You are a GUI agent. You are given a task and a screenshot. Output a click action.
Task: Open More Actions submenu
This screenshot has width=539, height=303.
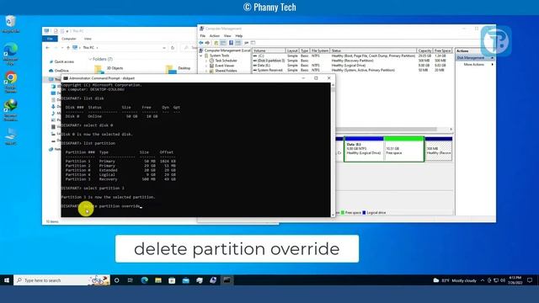475,65
